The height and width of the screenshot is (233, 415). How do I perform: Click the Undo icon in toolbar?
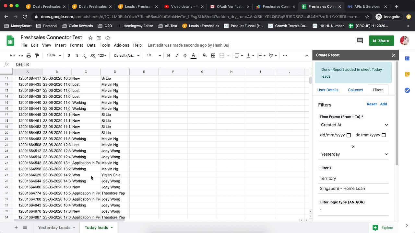tap(13, 56)
